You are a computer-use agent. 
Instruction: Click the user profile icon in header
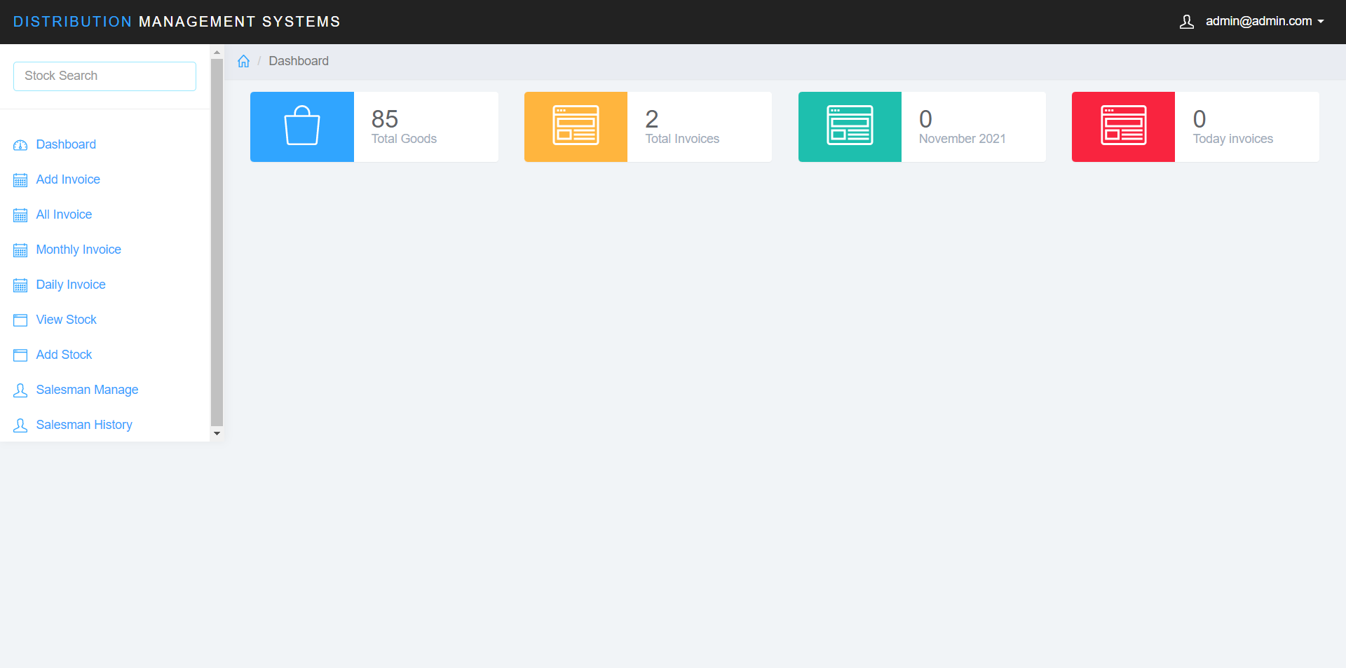tap(1186, 22)
